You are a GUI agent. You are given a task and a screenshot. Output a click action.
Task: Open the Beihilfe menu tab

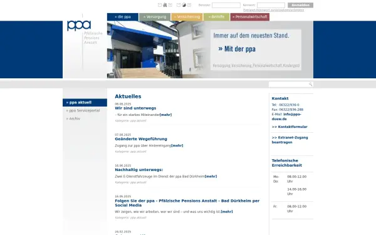217,17
